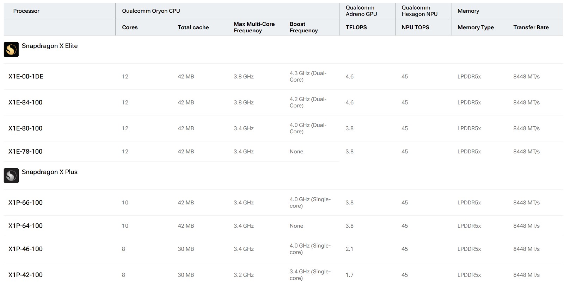Click TFLOPS 3.8 in X1E-80-100 row
This screenshot has width=564, height=286.
pyautogui.click(x=349, y=128)
